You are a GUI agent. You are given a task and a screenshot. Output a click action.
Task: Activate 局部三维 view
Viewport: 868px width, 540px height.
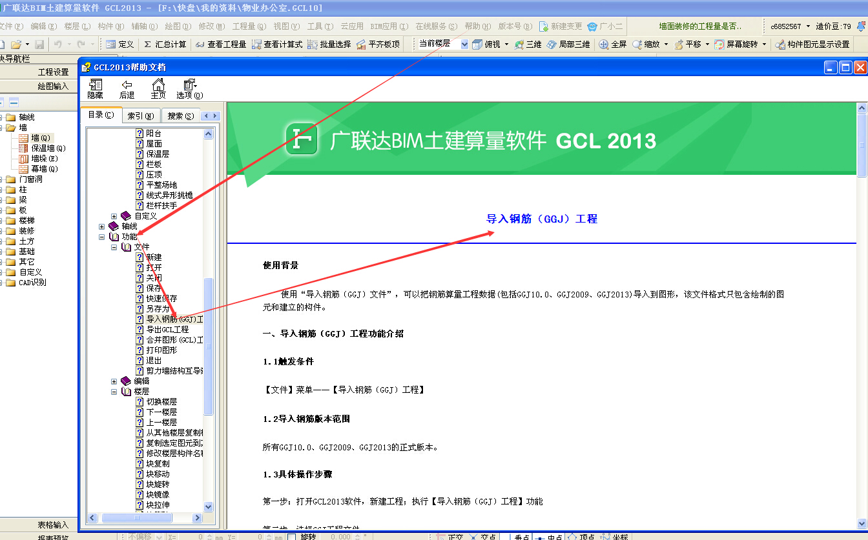pos(568,45)
